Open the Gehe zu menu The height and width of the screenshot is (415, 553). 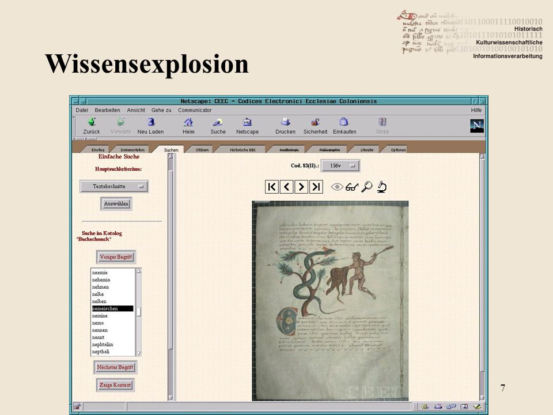point(161,110)
